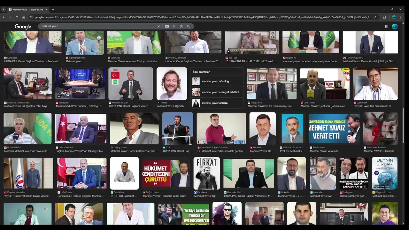
Task: Open the LinkedIn 'Mehmet Yavuz - T.C.' caption
Action: tap(291, 196)
